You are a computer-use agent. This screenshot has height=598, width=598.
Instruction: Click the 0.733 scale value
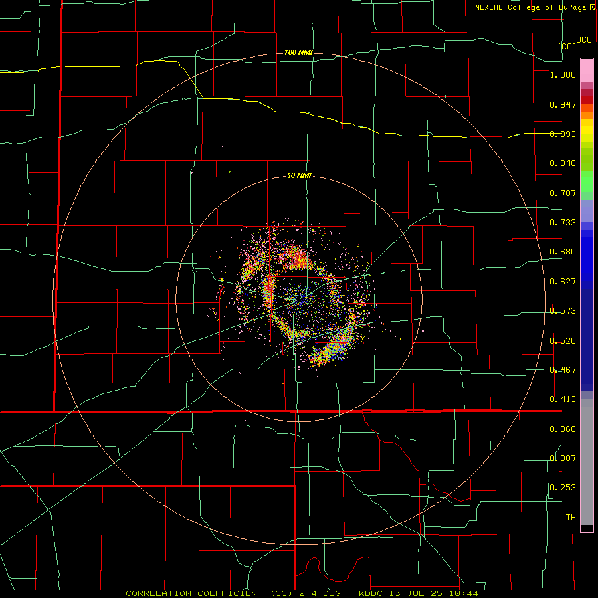point(563,223)
